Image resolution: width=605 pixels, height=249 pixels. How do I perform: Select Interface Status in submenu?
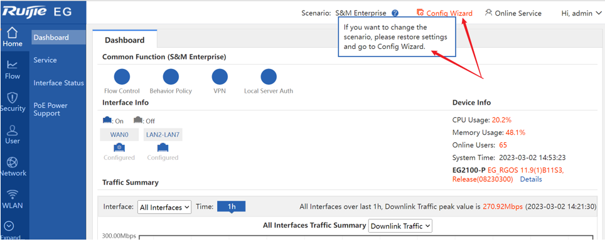tap(58, 83)
